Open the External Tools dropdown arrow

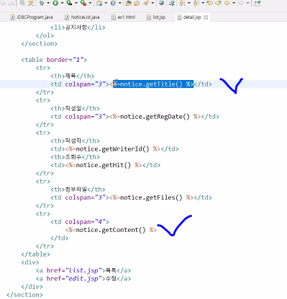pyautogui.click(x=90, y=3)
